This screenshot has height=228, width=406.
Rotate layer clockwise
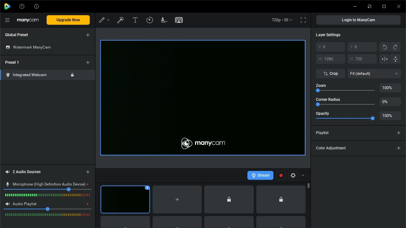[396, 47]
